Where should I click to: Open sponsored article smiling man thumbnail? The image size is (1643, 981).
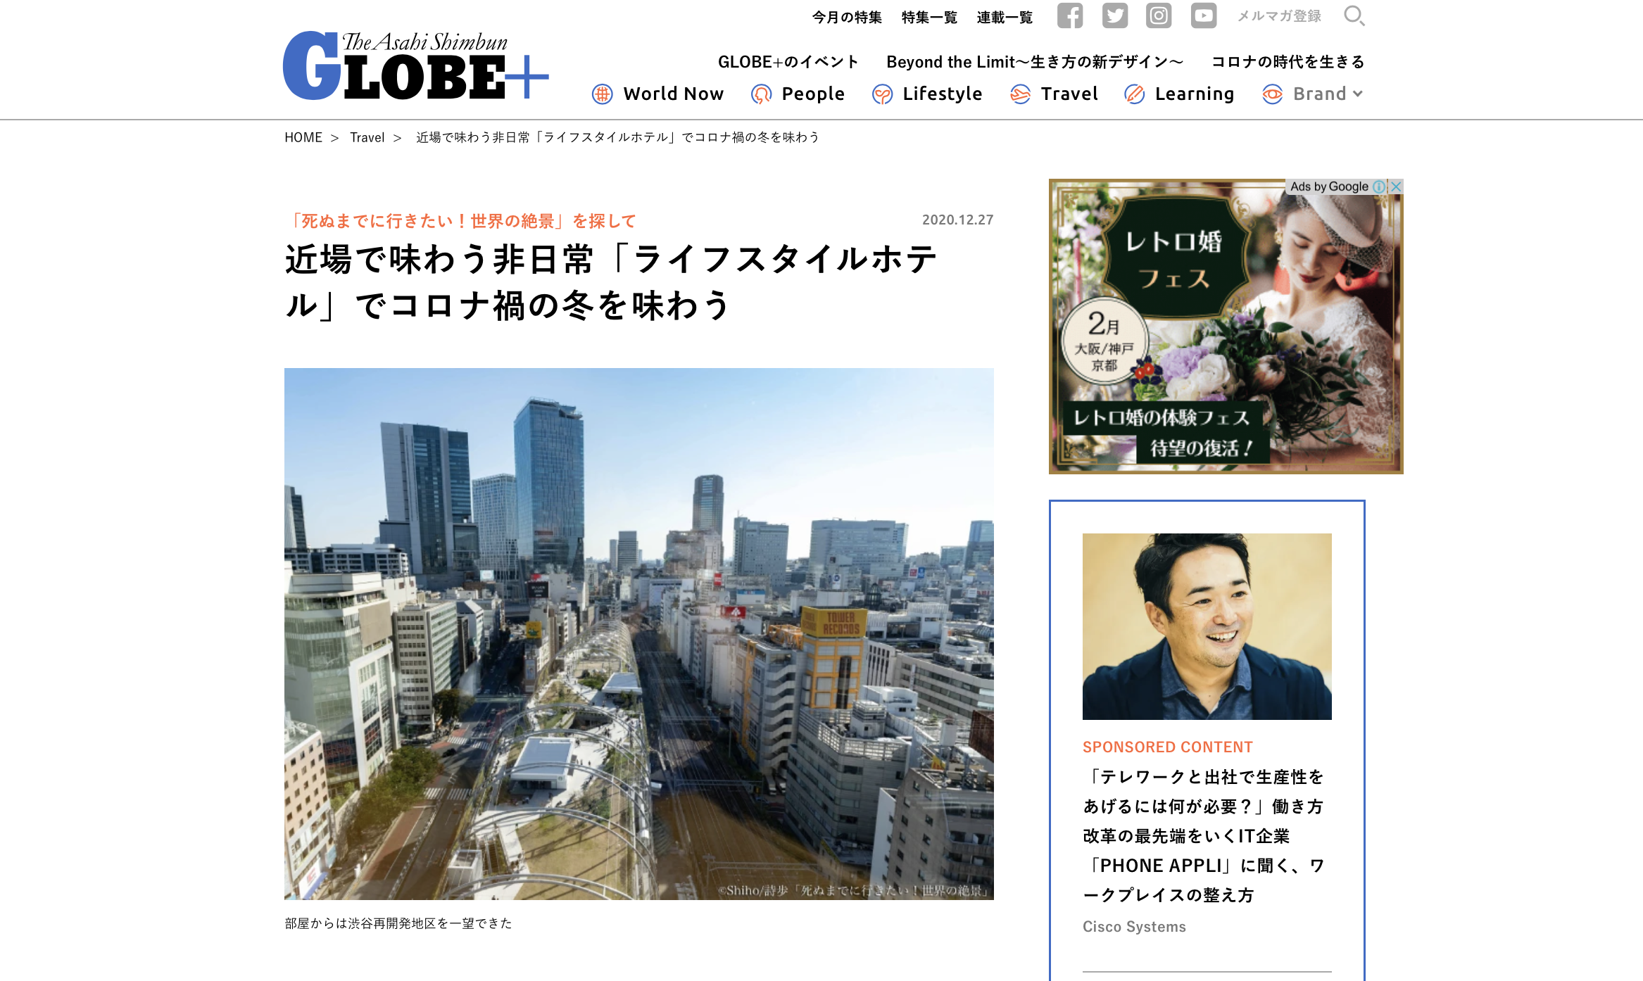click(1207, 626)
